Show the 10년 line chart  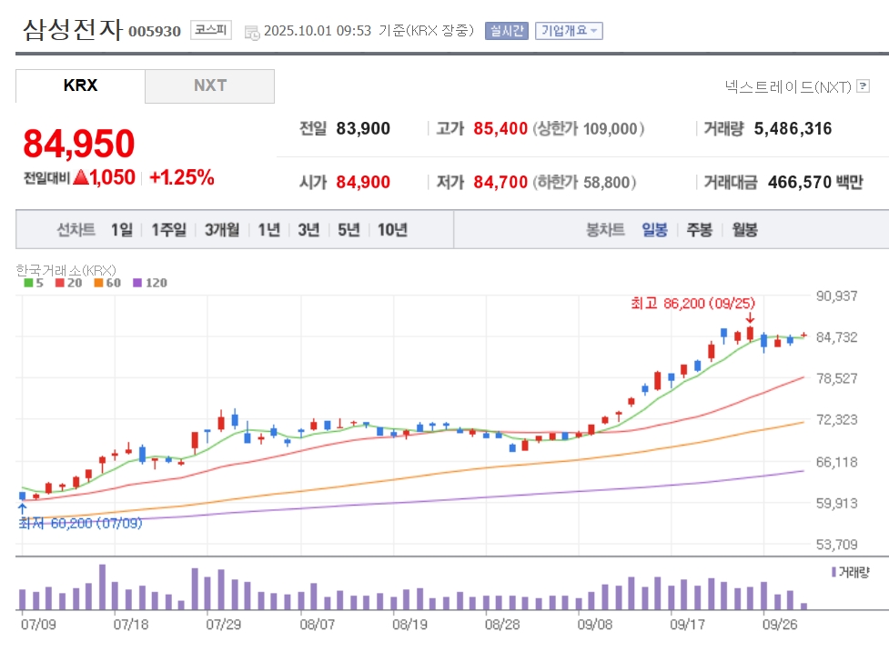[x=392, y=230]
